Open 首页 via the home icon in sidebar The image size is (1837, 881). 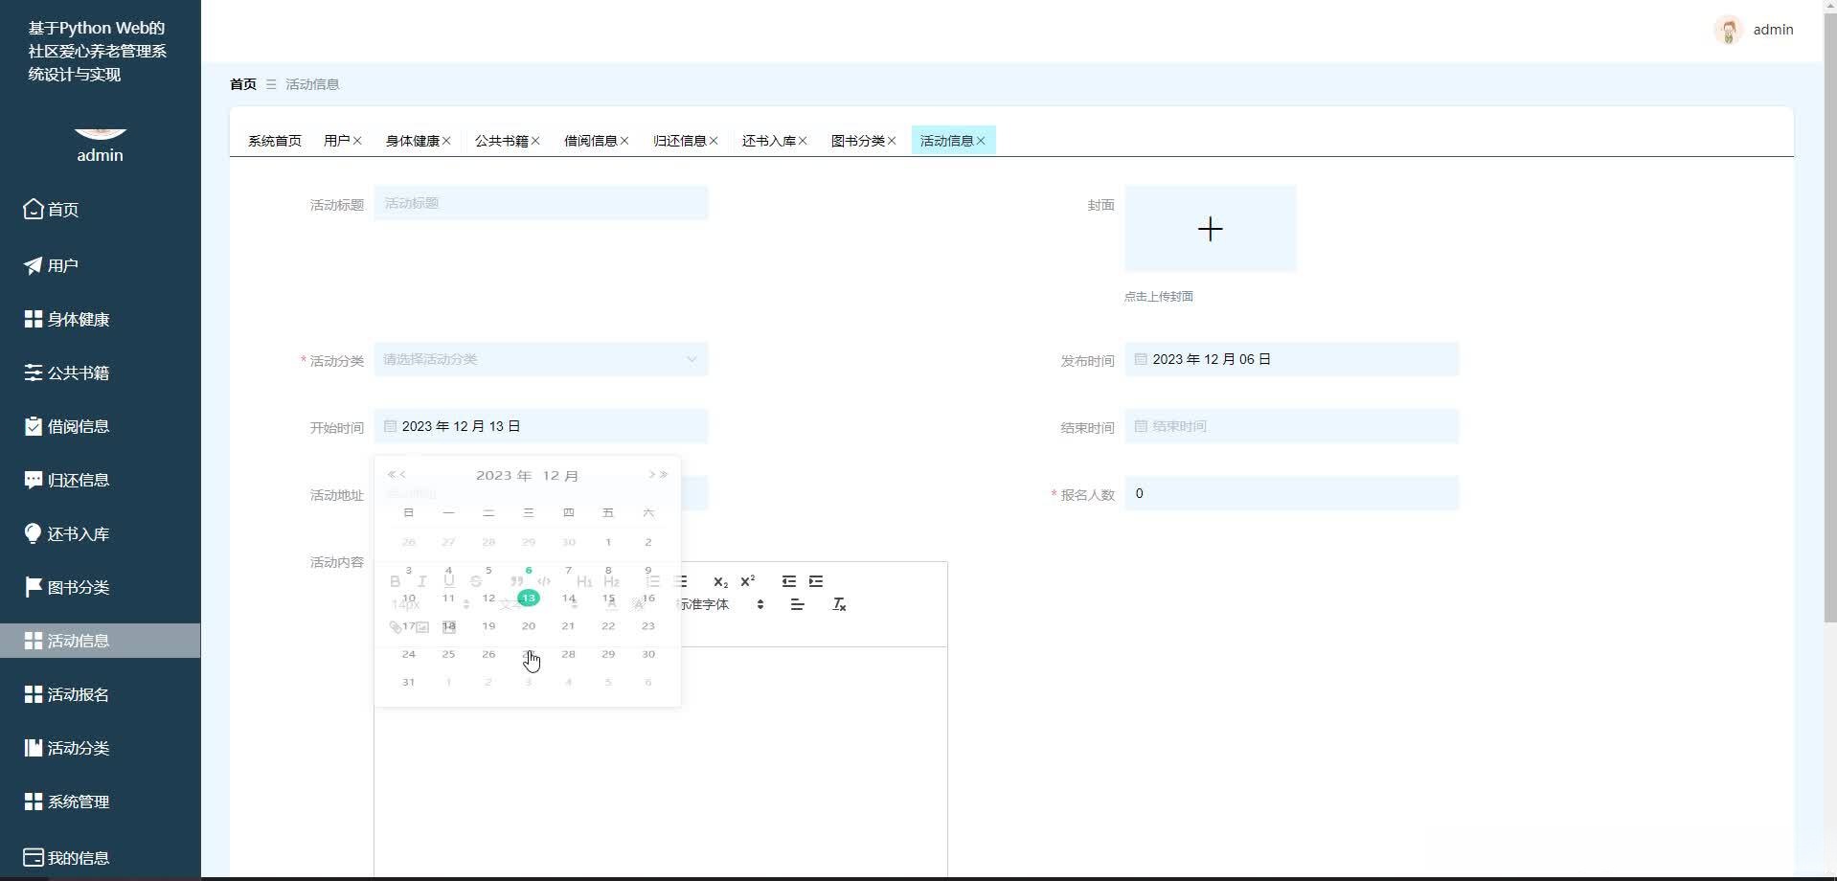point(31,209)
